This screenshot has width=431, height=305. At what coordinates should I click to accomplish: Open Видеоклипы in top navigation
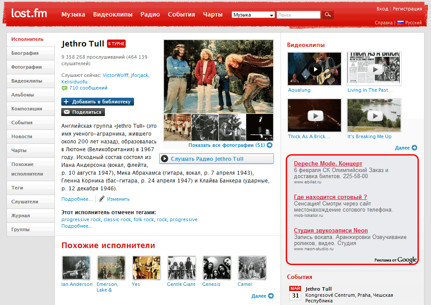113,14
